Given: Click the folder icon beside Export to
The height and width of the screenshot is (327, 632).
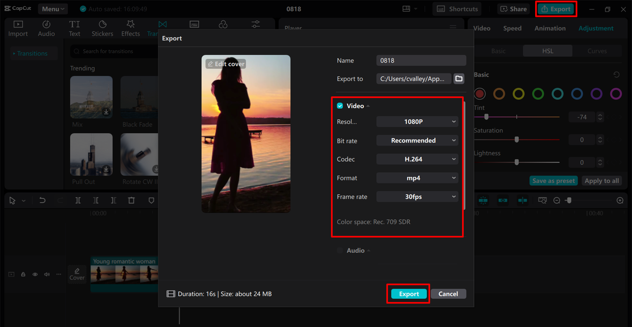Looking at the screenshot, I should (459, 79).
